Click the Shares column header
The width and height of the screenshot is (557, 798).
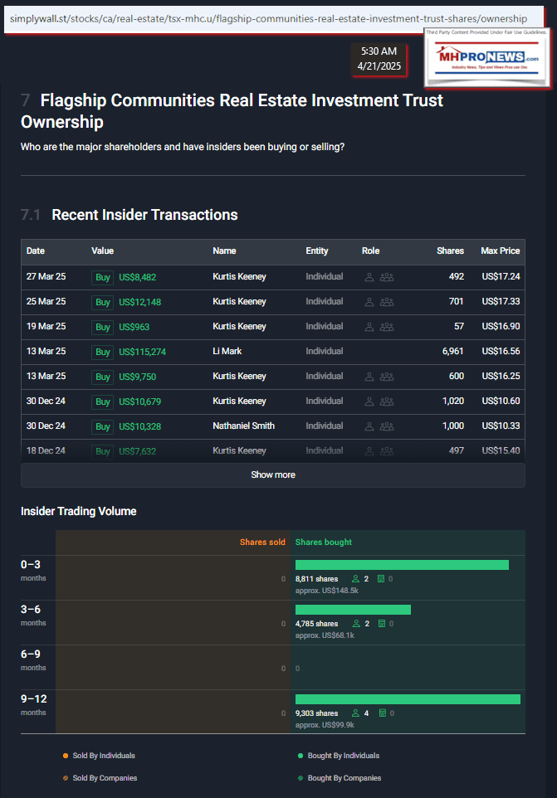pyautogui.click(x=450, y=251)
